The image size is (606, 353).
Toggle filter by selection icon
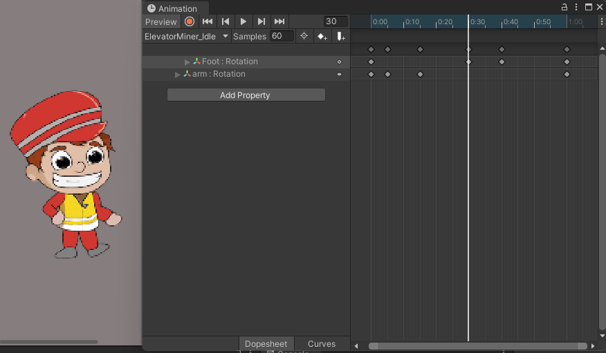coord(304,36)
